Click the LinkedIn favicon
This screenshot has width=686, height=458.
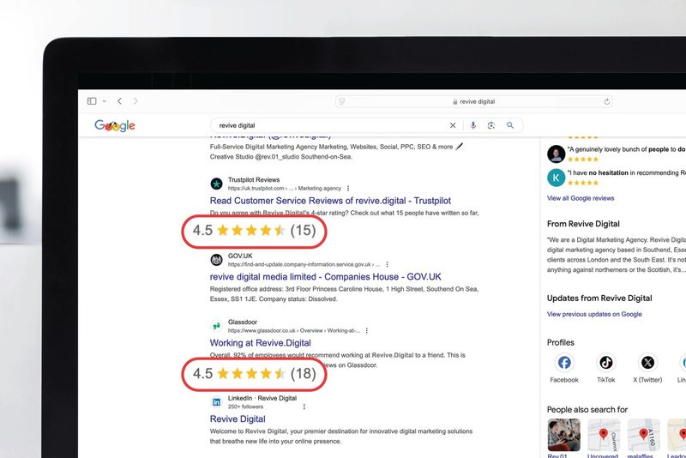tap(217, 402)
